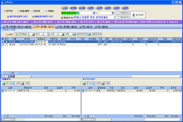Add a customer card with 추가 in 고객카드 목록
This screenshot has height=122, width=183.
coord(36,34)
